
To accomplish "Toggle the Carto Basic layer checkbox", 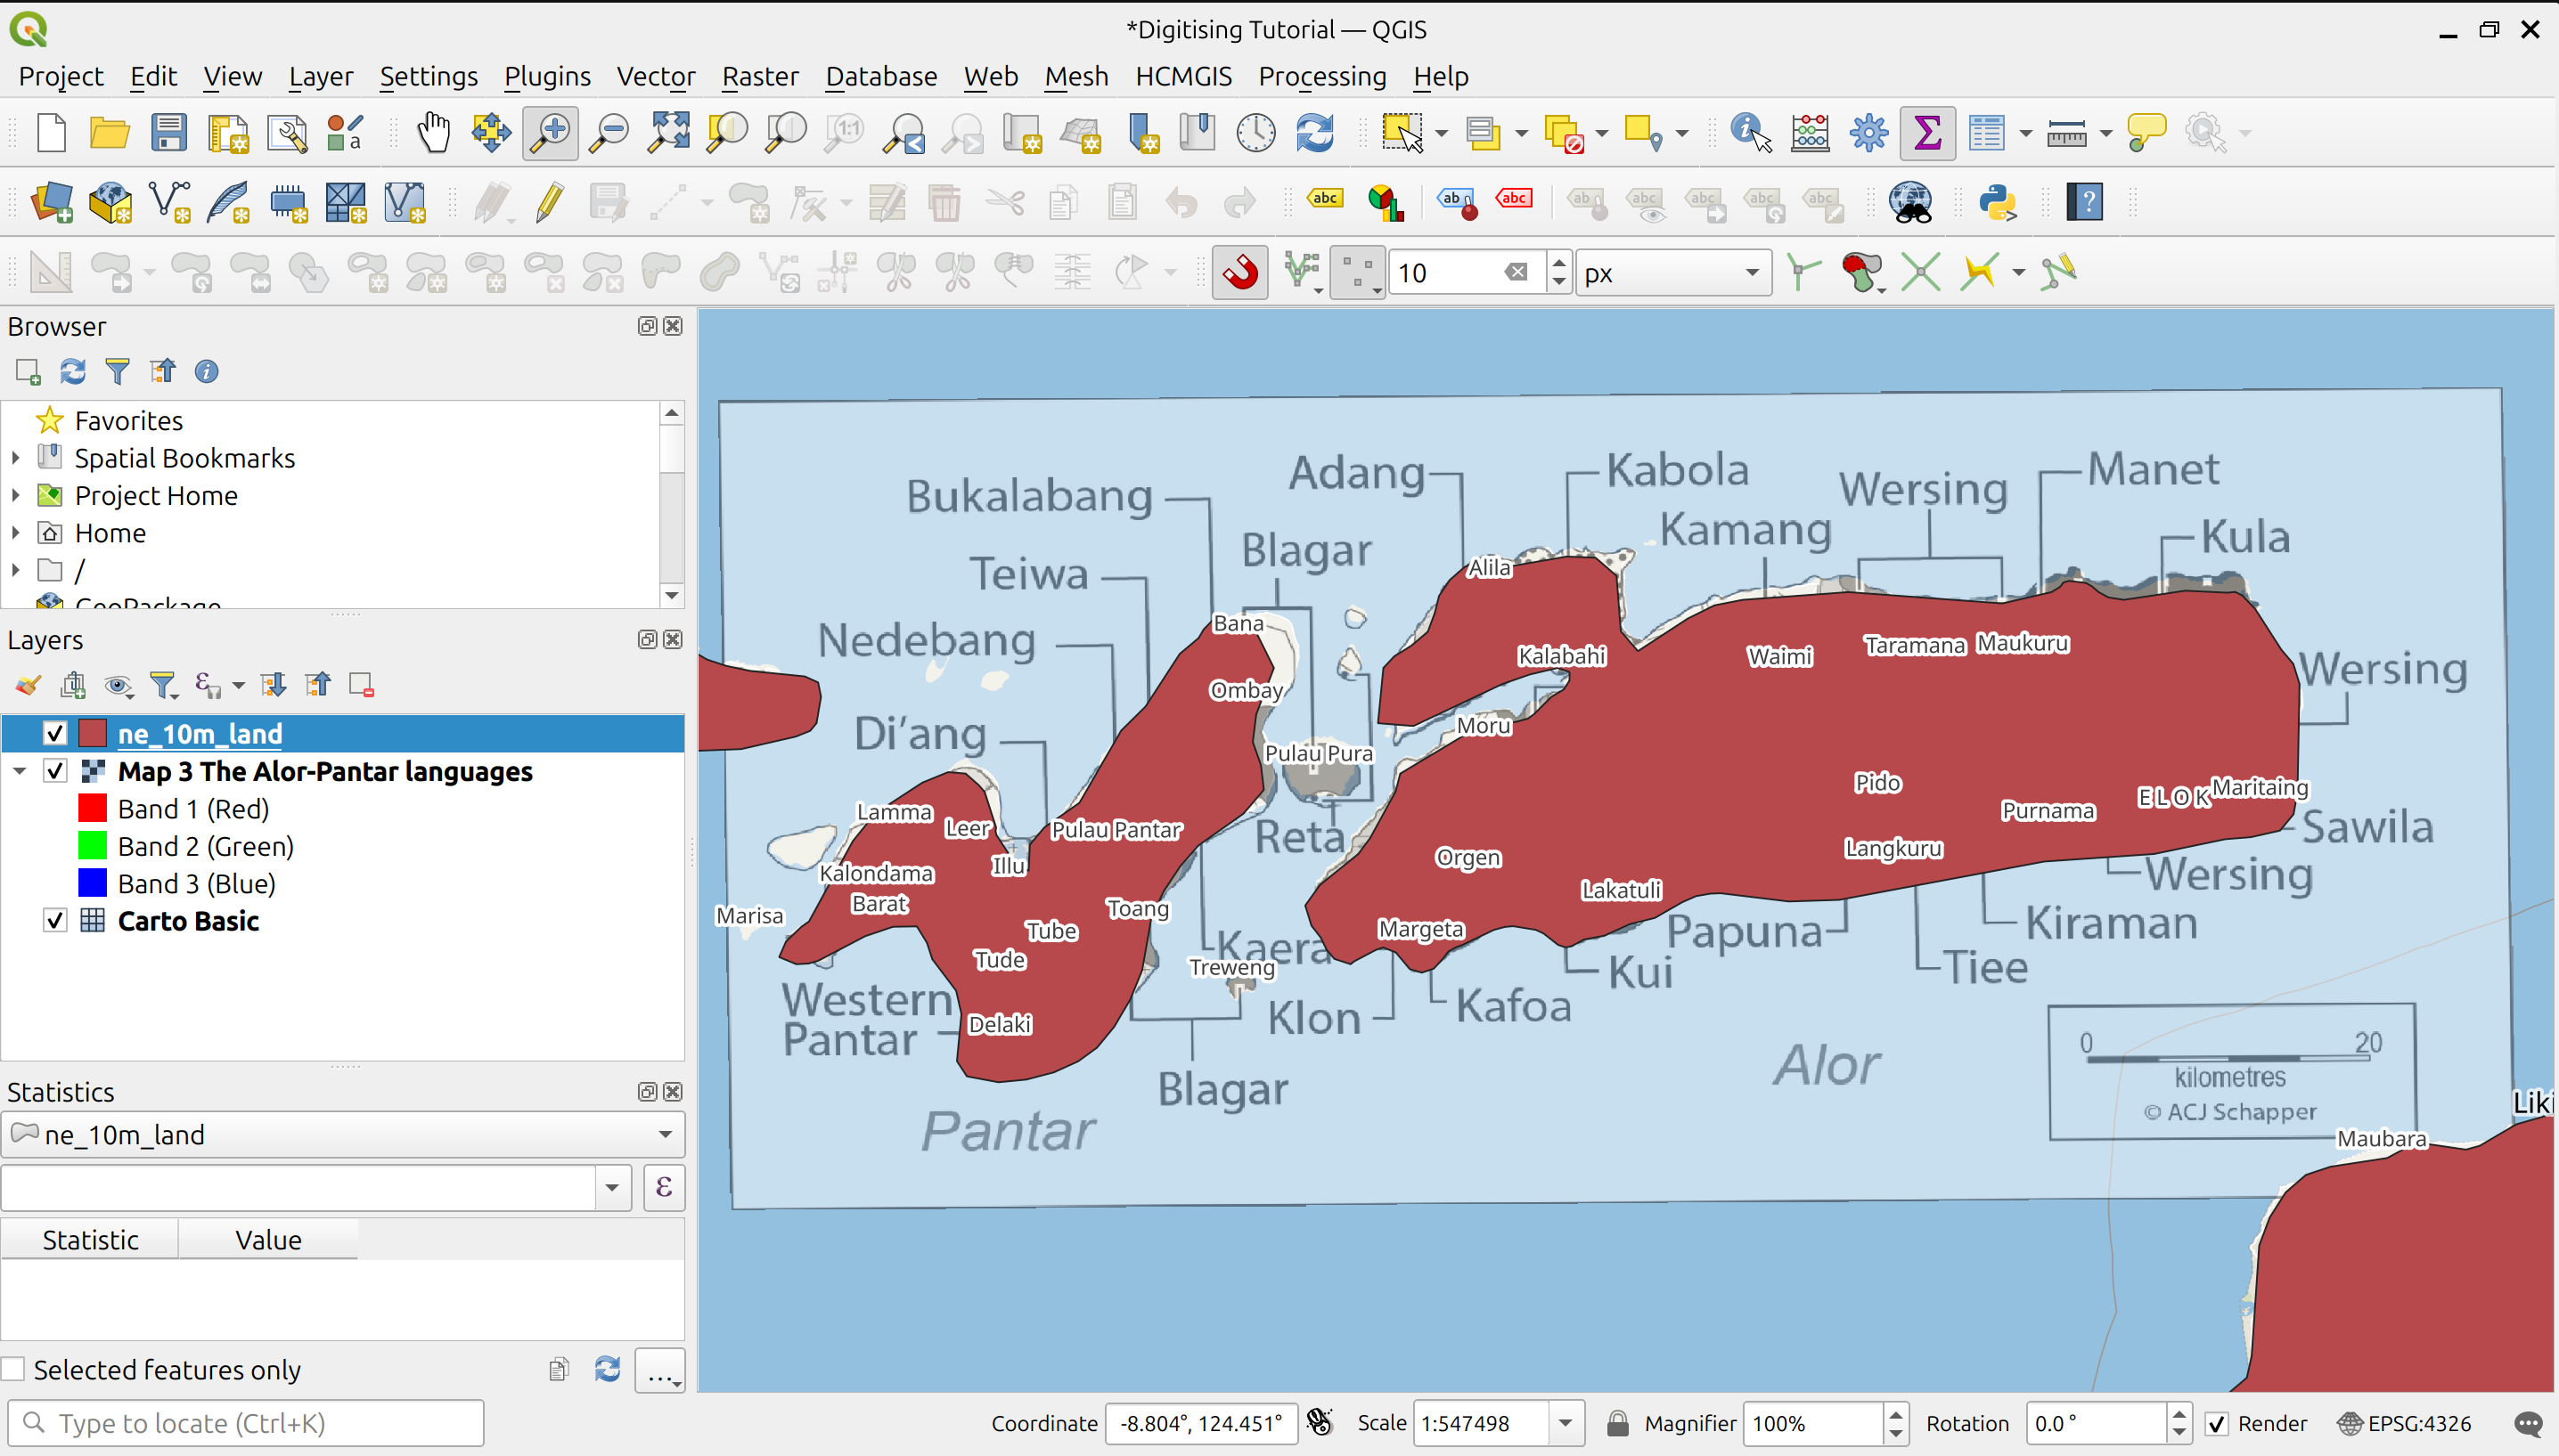I will click(x=55, y=921).
